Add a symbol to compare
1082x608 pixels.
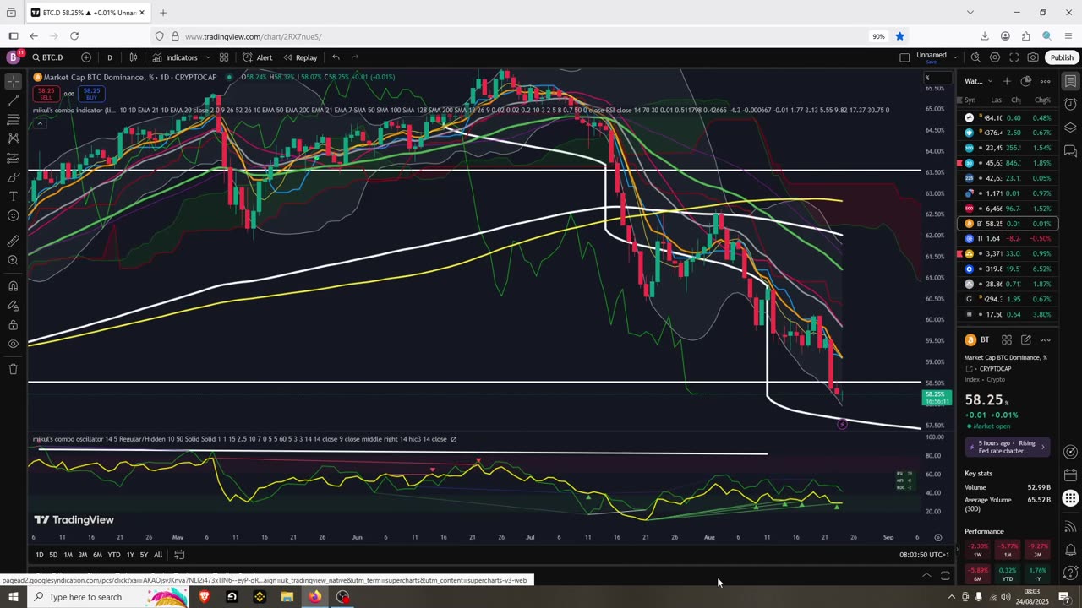(x=86, y=57)
